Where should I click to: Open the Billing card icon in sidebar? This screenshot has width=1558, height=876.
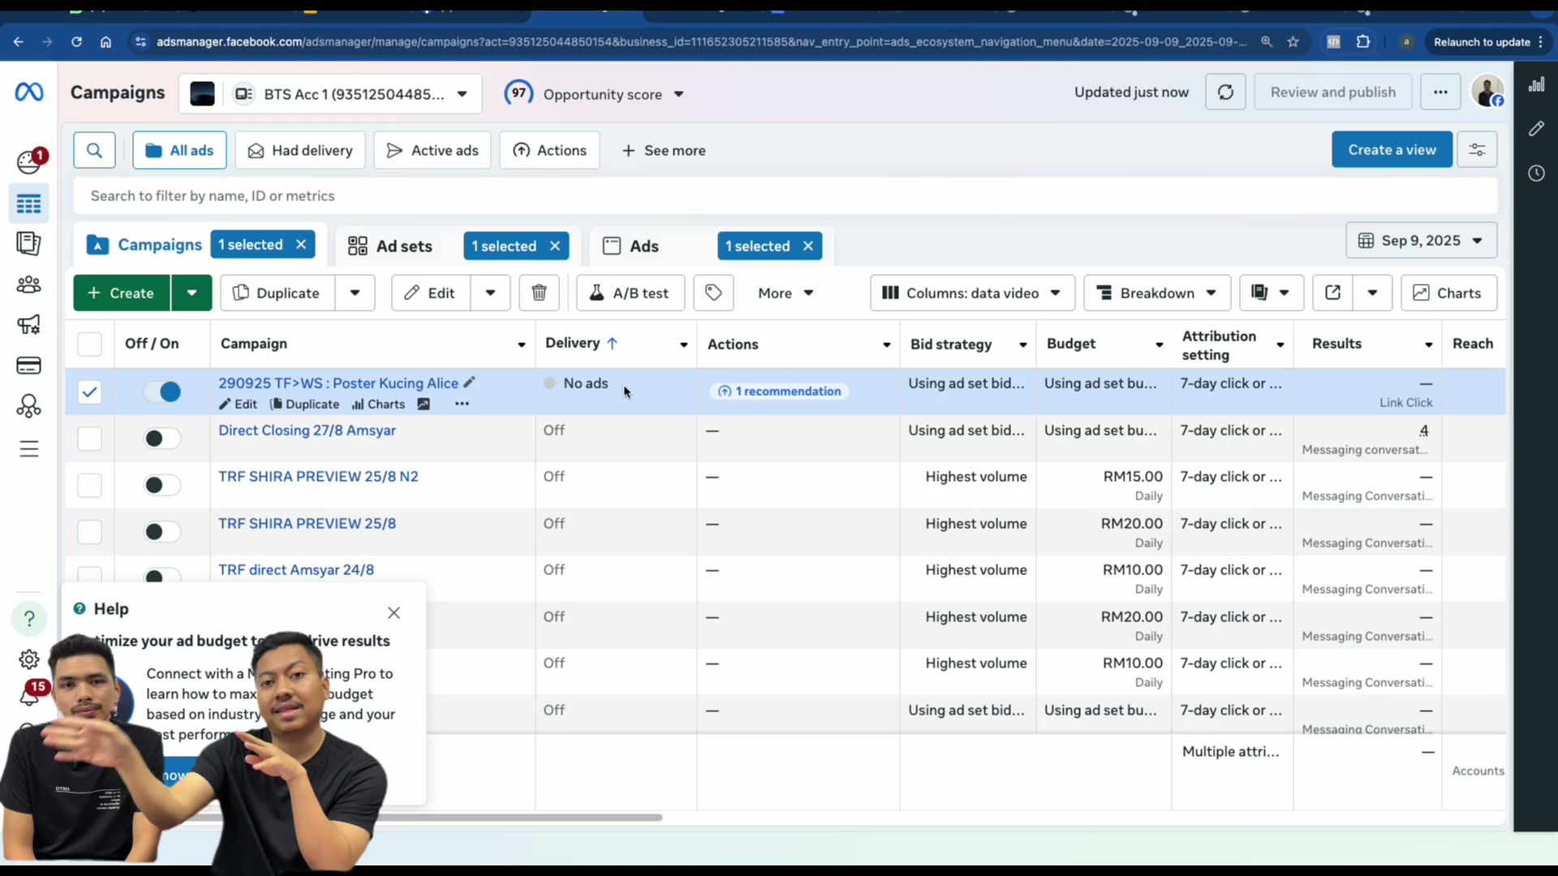29,366
